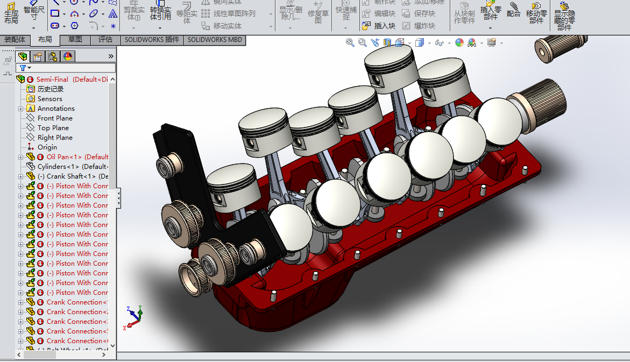The height and width of the screenshot is (362, 630).
Task: Collapse the feature tree panel side handle
Action: [119, 198]
